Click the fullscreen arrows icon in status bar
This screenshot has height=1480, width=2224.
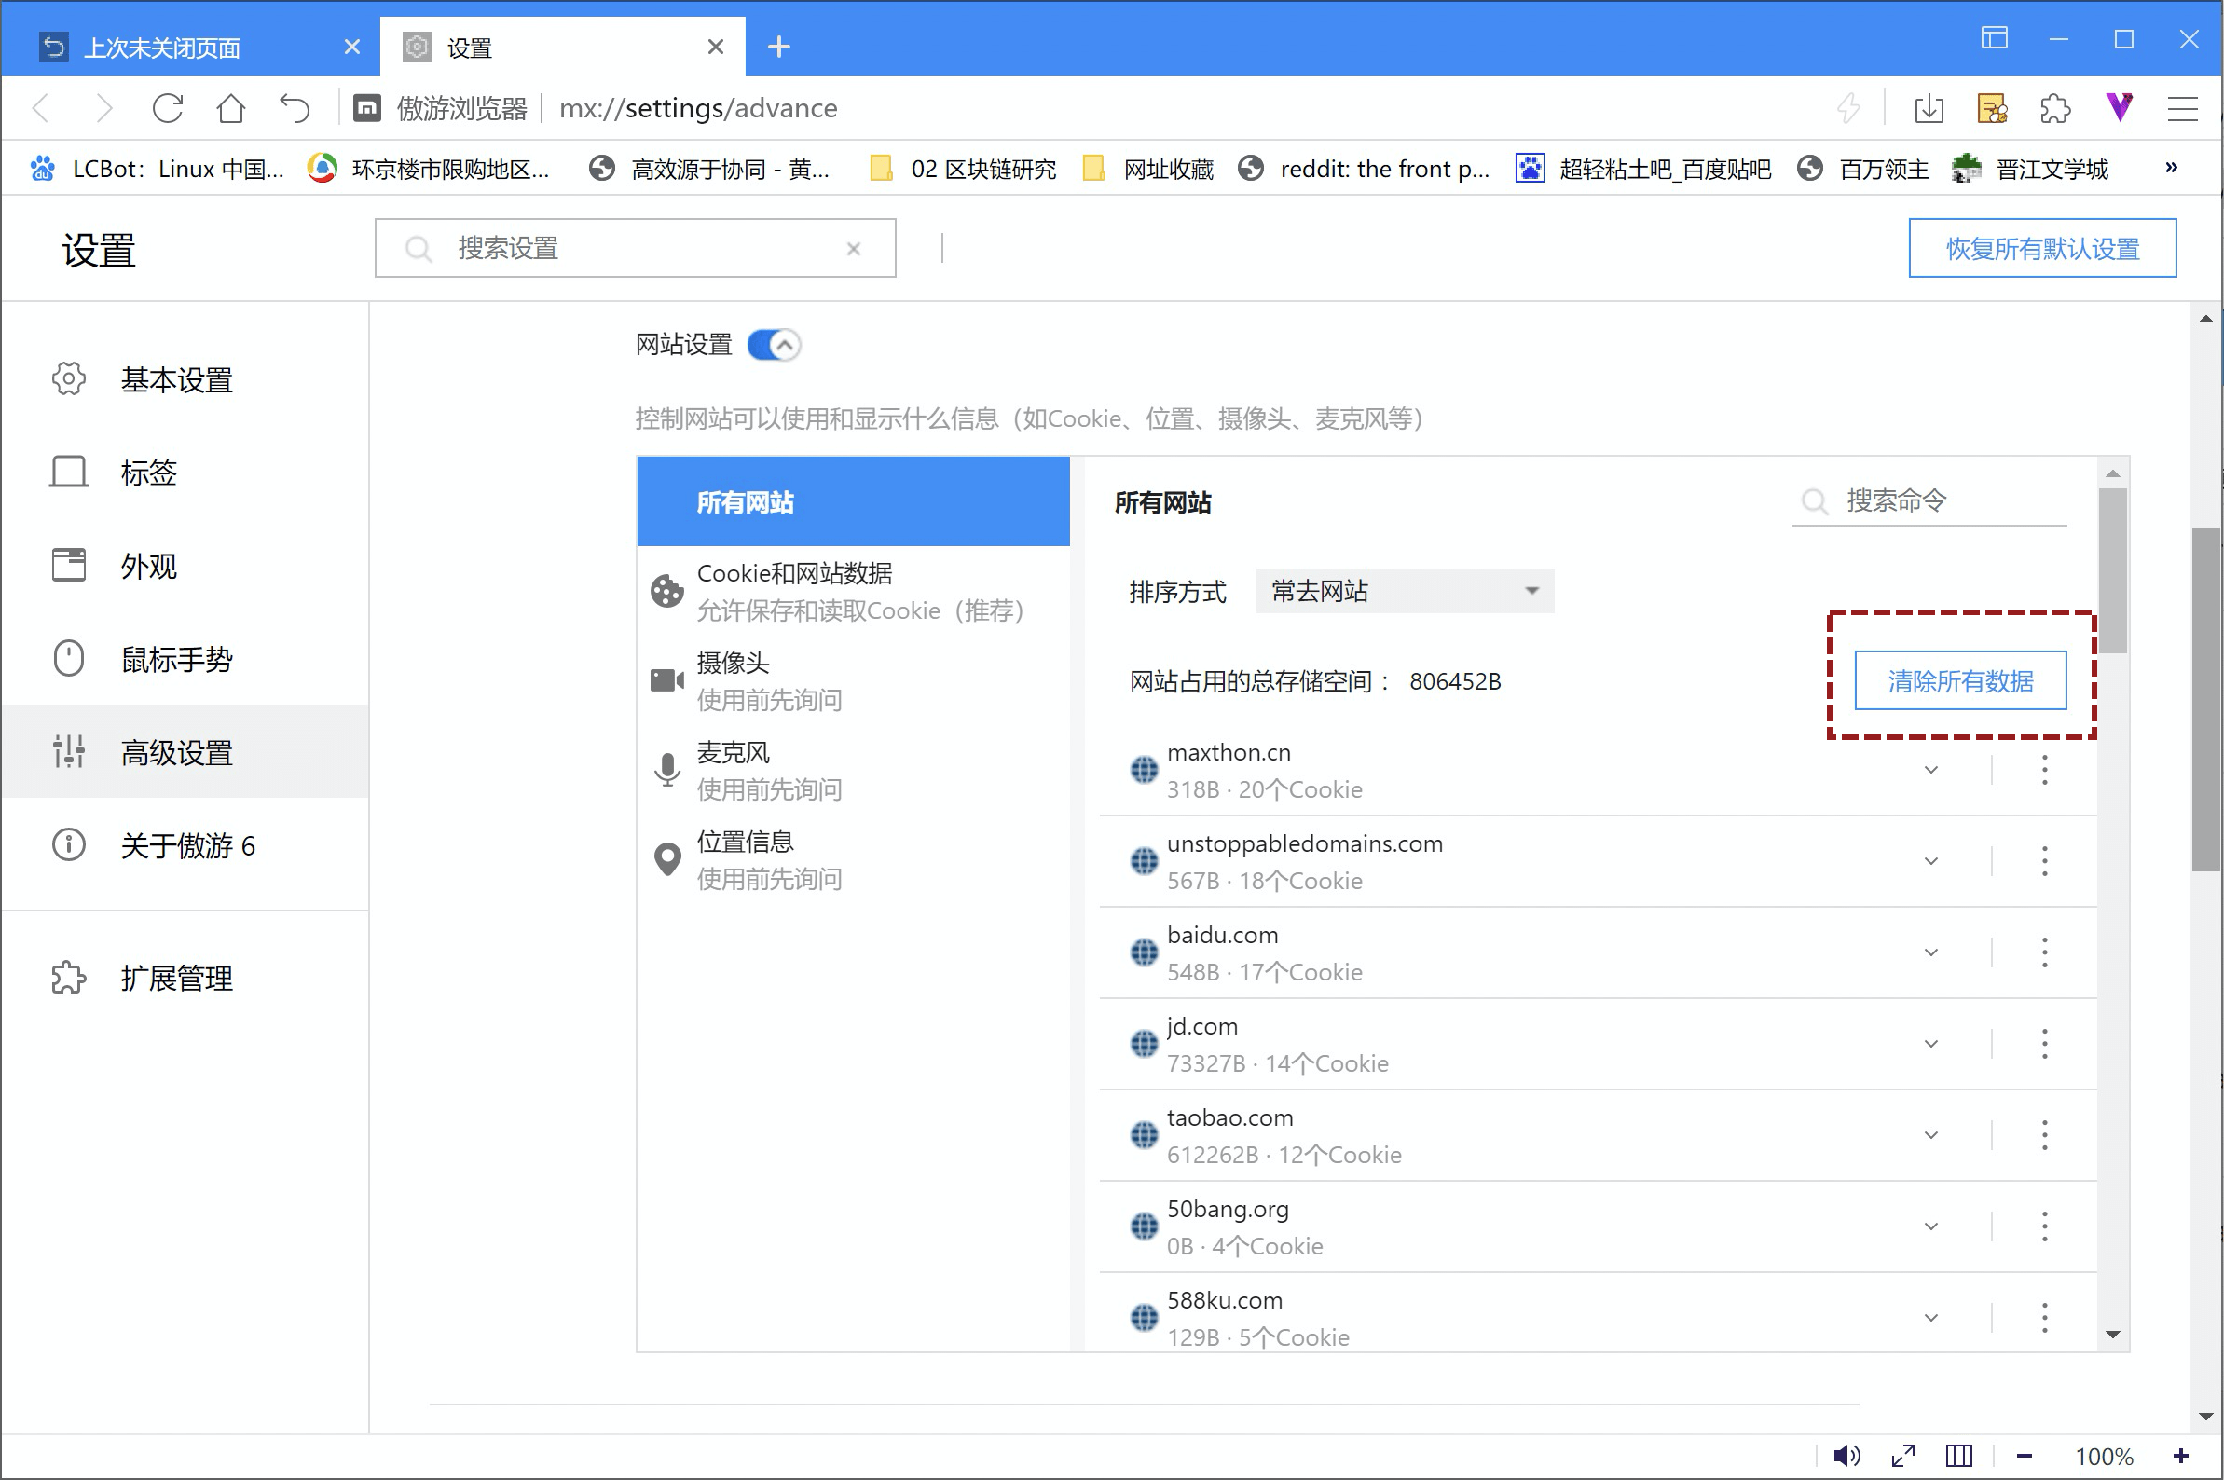pyautogui.click(x=1903, y=1456)
